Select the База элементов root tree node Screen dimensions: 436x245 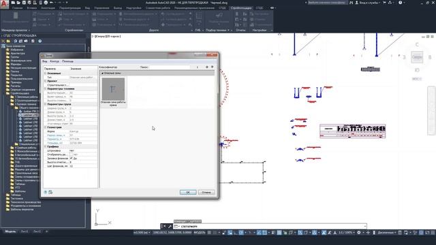point(15,46)
